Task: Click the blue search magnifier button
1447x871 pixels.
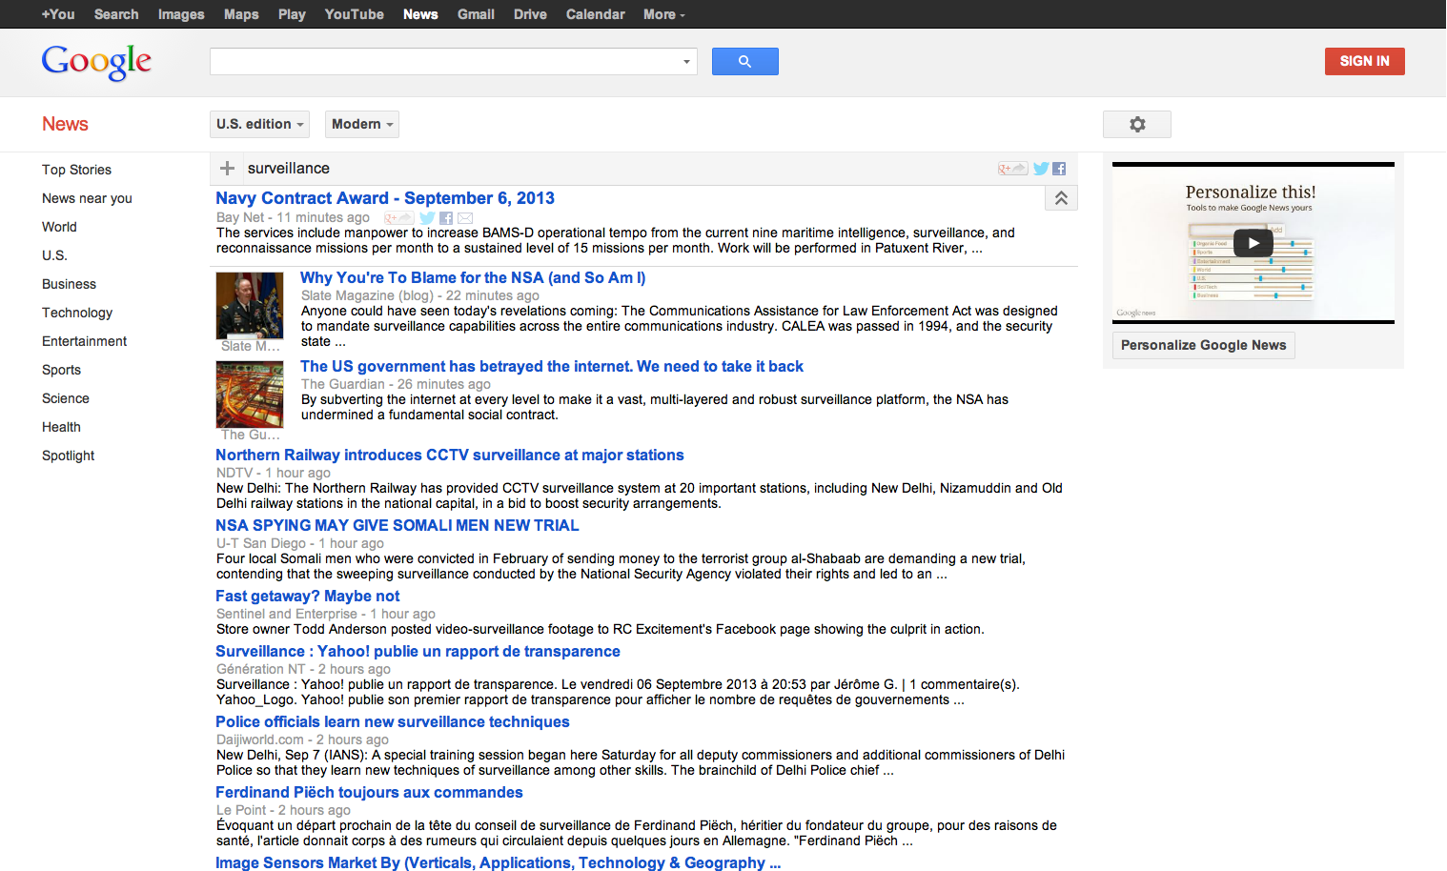Action: point(744,61)
